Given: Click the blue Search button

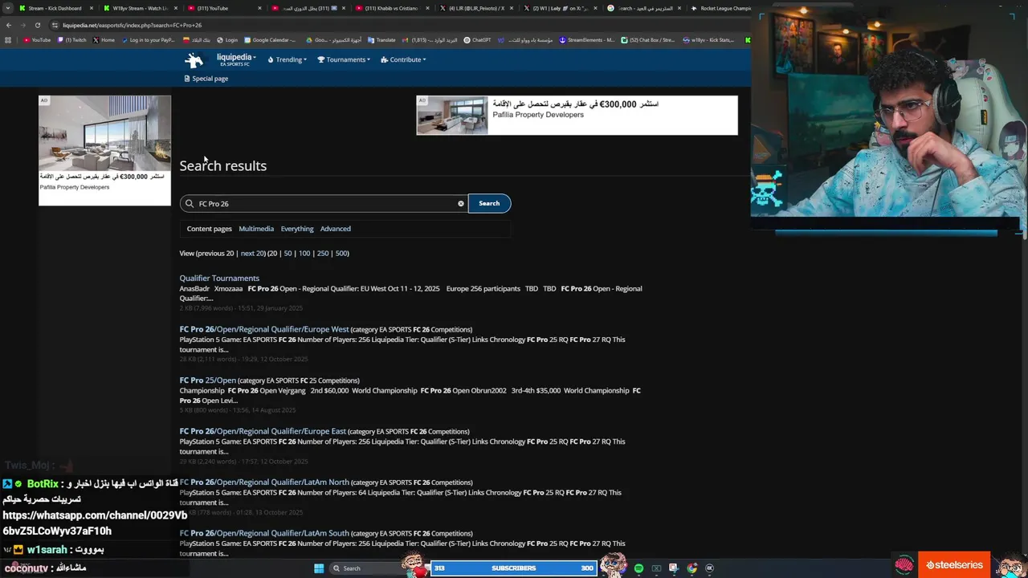Looking at the screenshot, I should tap(489, 203).
